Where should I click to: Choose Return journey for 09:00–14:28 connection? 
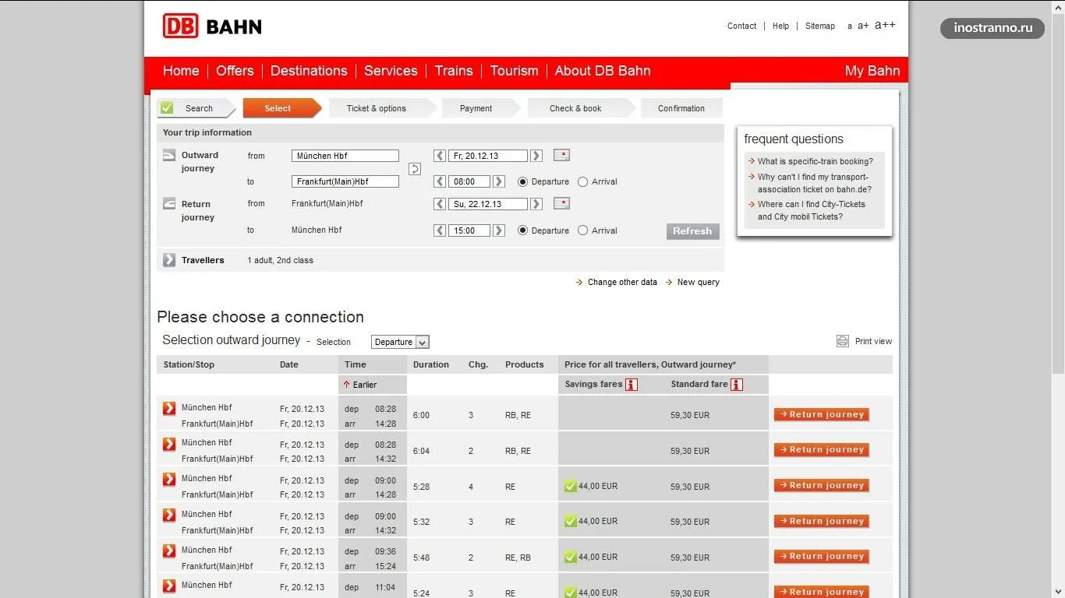[822, 486]
